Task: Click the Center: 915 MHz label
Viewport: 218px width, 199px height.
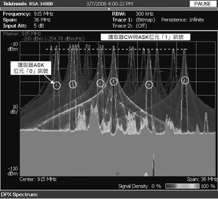Action: (x=38, y=179)
